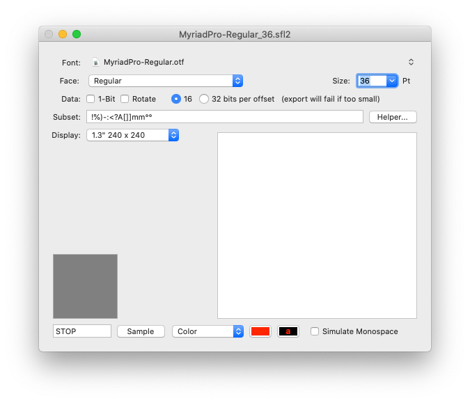Enable the Rotate checkbox
Screen dimensions: 470x403
tap(125, 99)
